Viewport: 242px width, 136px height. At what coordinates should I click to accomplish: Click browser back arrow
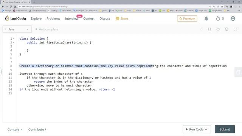[3, 6]
